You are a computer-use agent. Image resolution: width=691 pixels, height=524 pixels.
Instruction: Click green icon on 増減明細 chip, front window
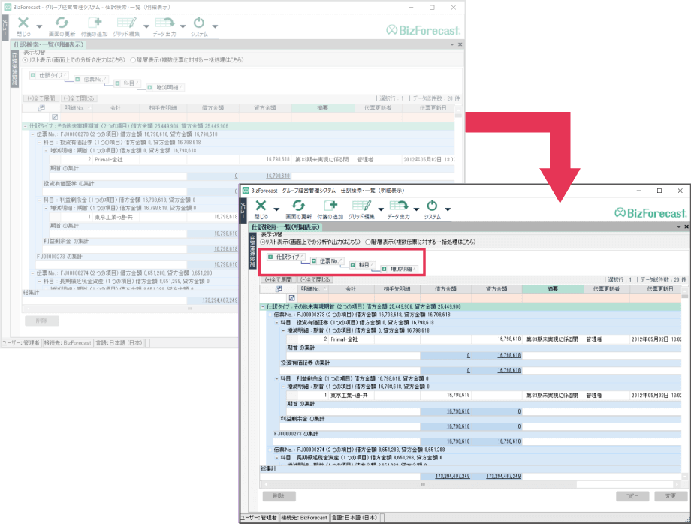point(384,269)
